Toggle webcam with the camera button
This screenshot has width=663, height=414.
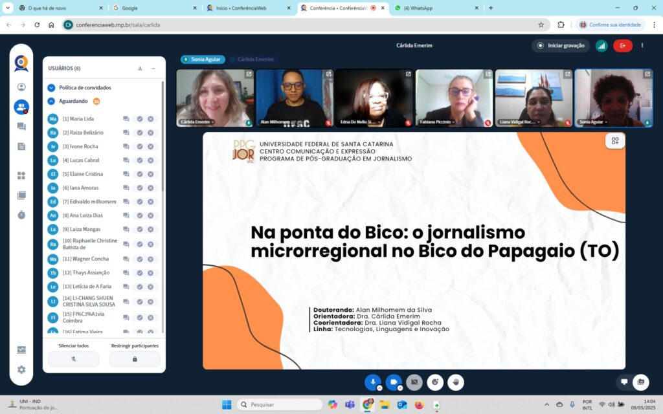394,382
